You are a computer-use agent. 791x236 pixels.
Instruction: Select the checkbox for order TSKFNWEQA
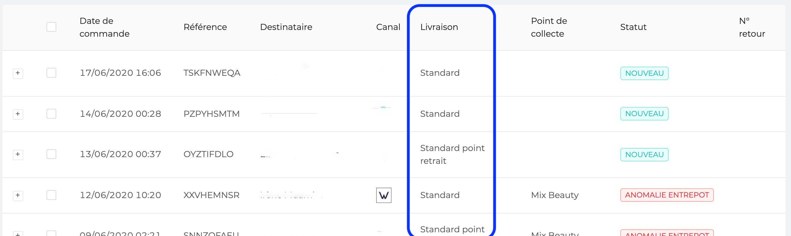pos(51,73)
